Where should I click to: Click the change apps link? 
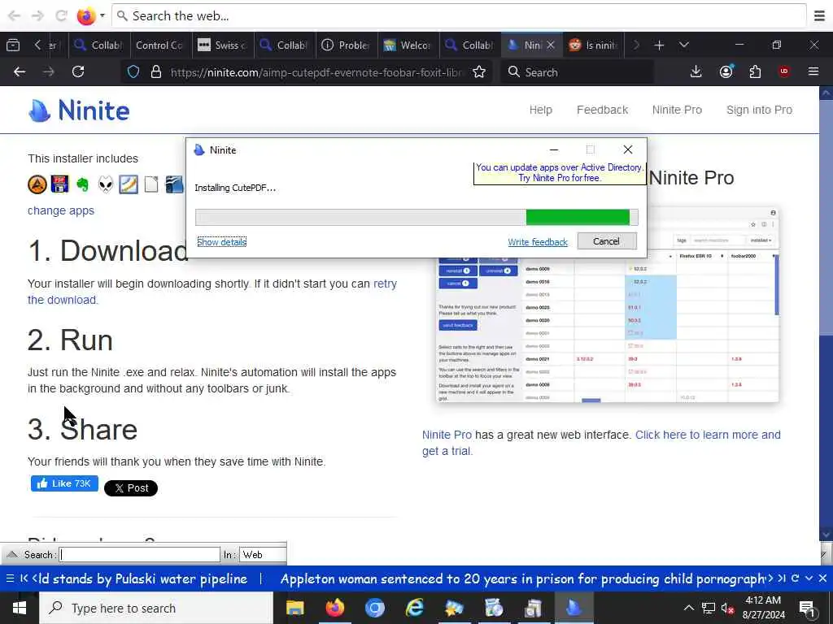(60, 210)
